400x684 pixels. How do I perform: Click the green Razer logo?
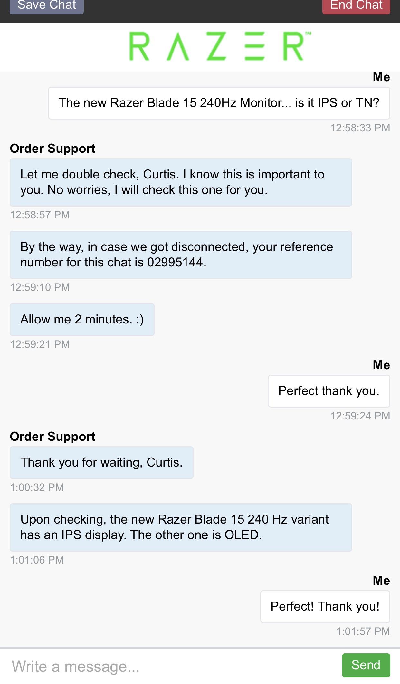click(220, 47)
